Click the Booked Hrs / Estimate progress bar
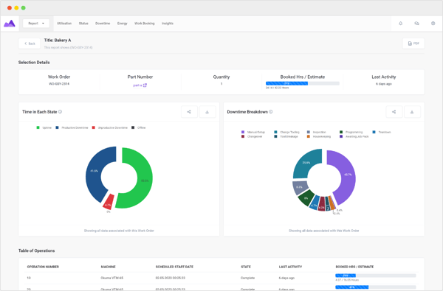 pyautogui.click(x=302, y=83)
